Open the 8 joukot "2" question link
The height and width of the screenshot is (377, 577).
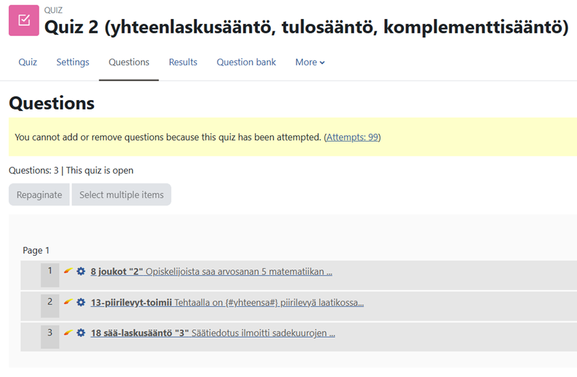tap(116, 272)
